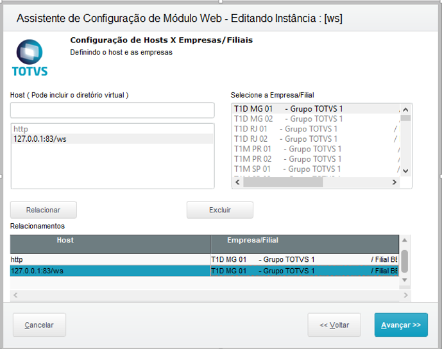Click company list scroll up arrow
442x349 pixels.
pos(405,109)
